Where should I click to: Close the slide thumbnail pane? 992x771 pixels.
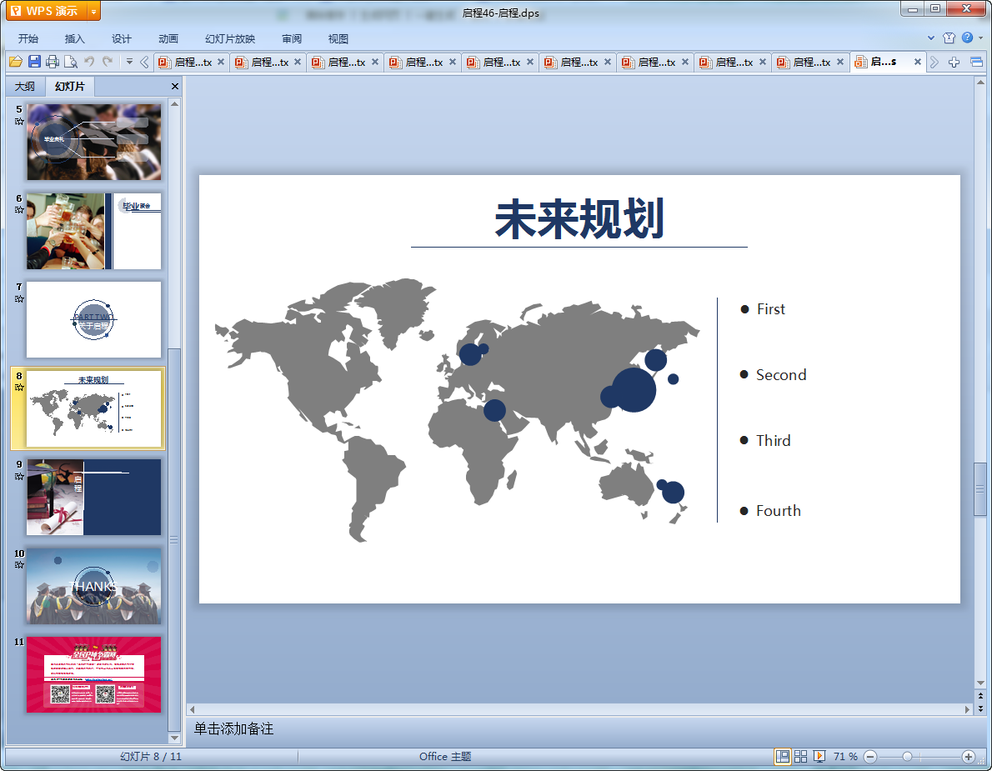click(x=174, y=86)
